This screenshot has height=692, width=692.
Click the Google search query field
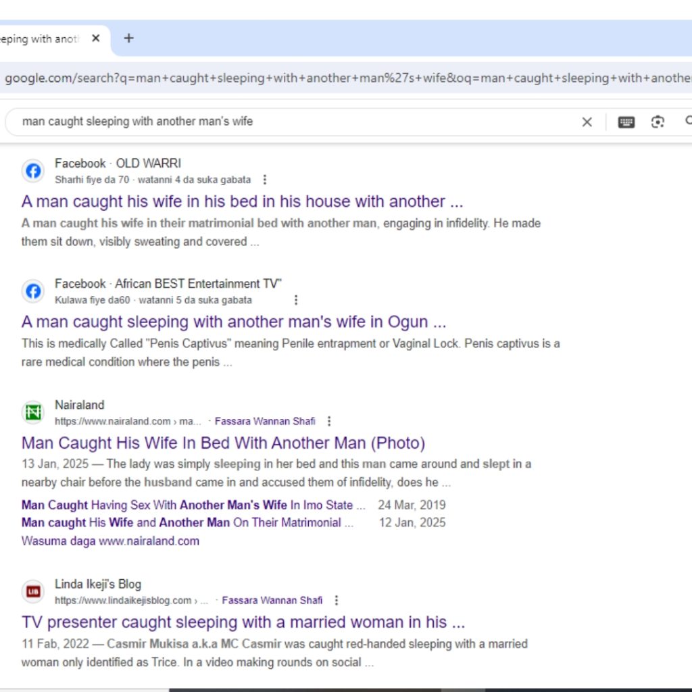291,122
